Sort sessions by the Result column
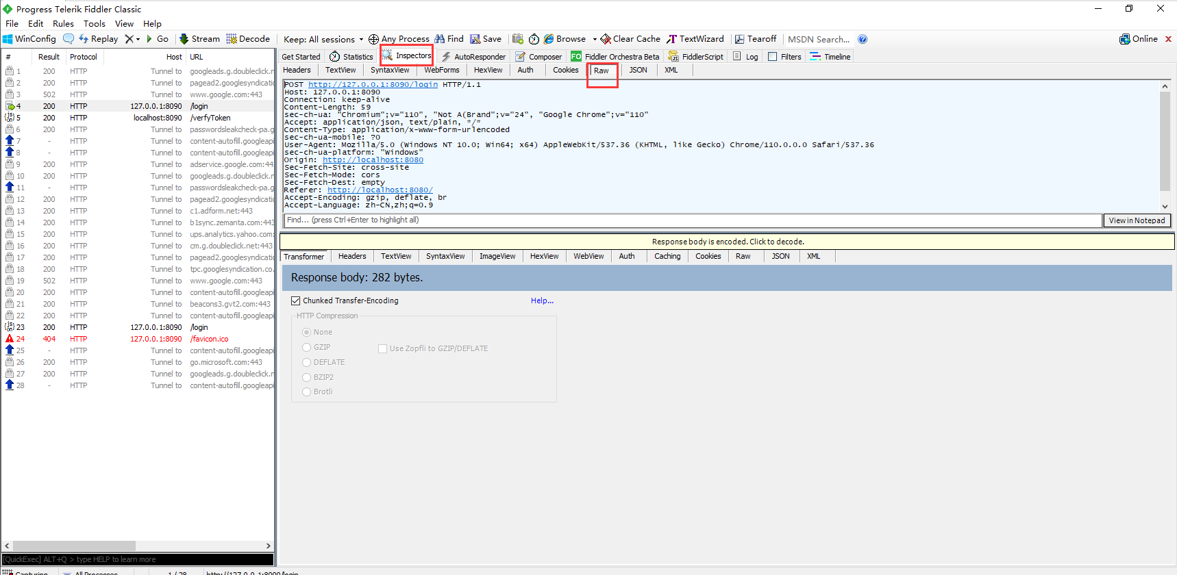Image resolution: width=1177 pixels, height=575 pixels. point(49,57)
